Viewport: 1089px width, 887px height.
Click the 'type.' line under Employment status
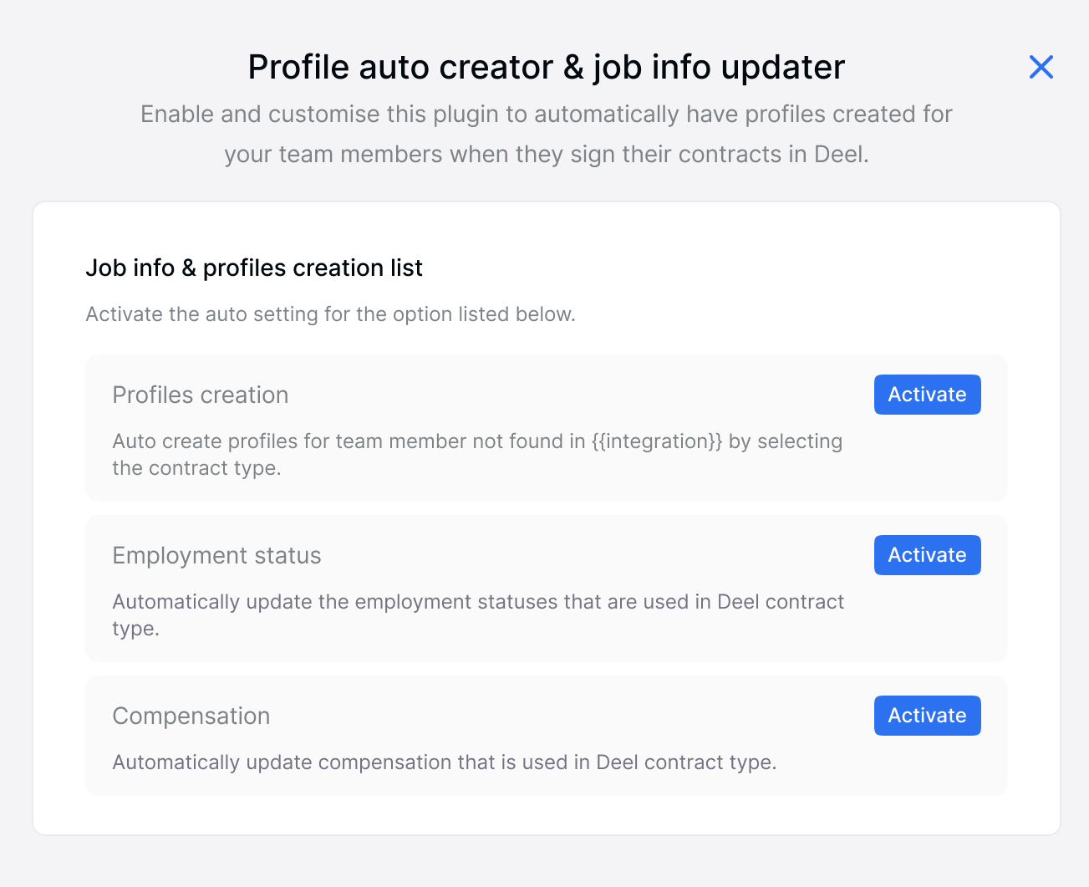[x=136, y=629]
